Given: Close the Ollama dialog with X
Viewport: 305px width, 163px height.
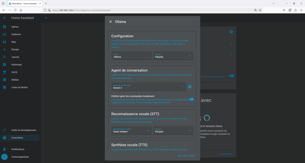Looking at the screenshot, I should pos(111,22).
